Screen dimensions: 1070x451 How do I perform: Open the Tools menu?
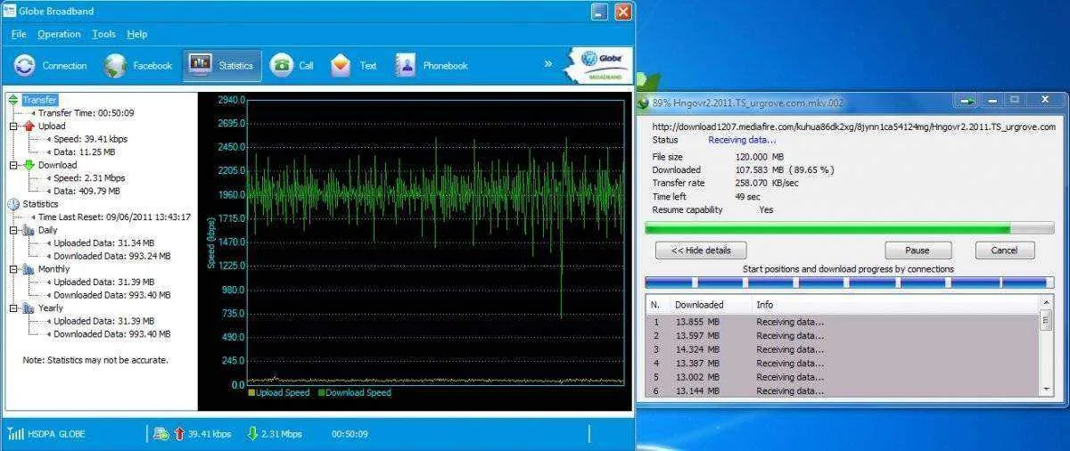tap(103, 34)
